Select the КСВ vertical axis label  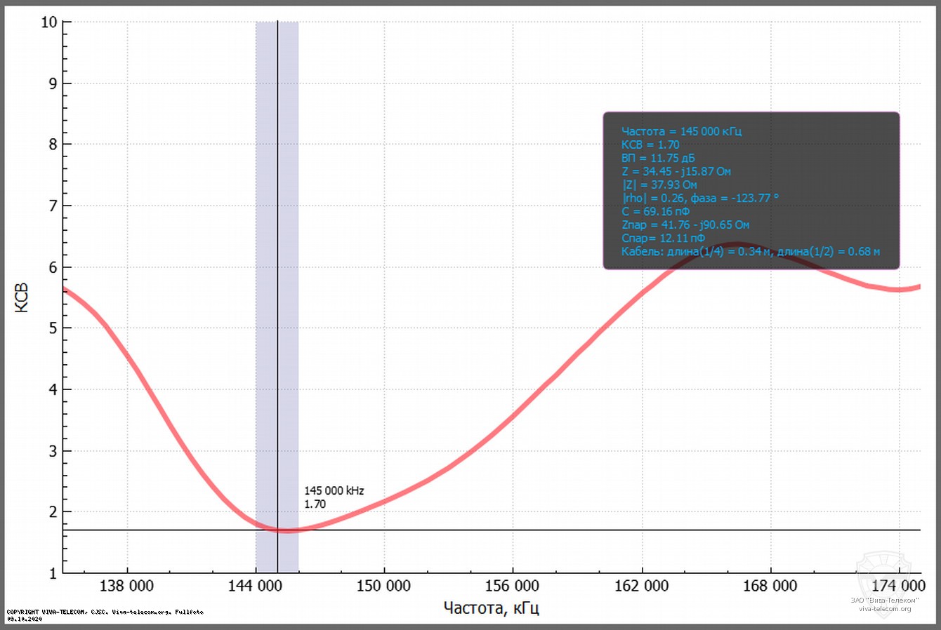[22, 297]
